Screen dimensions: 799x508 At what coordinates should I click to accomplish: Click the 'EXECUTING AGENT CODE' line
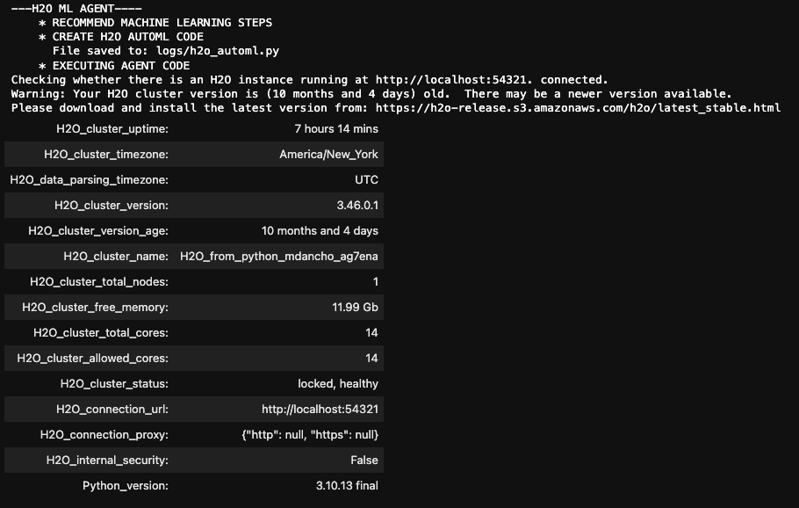121,66
